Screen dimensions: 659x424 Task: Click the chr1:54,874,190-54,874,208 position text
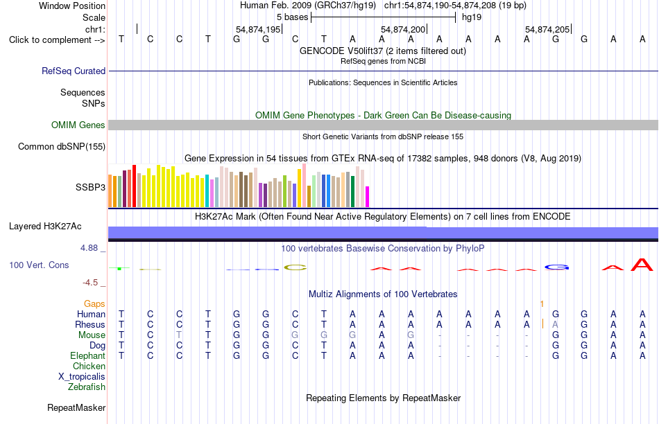[455, 6]
